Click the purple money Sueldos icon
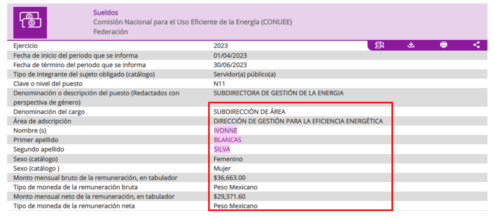The image size is (494, 218). click(x=30, y=22)
